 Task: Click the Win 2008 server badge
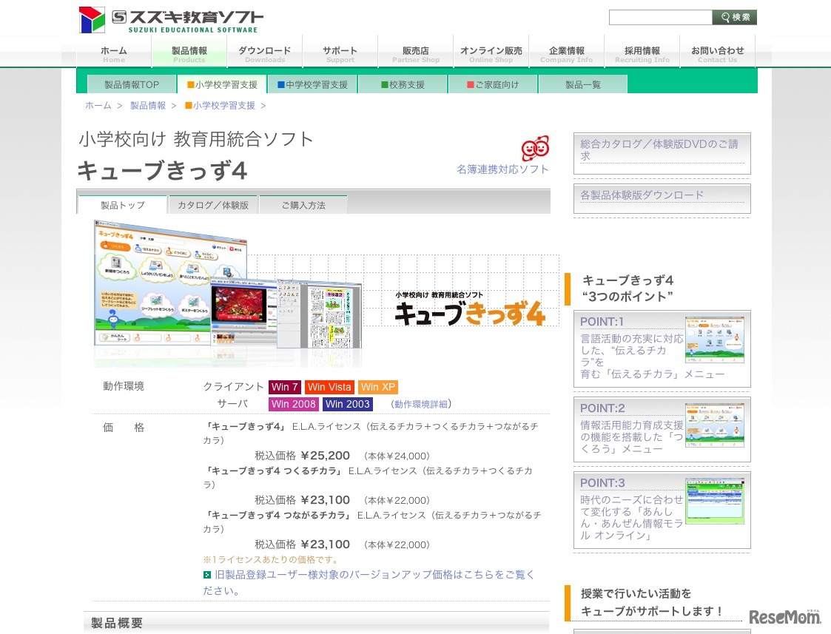(x=293, y=404)
